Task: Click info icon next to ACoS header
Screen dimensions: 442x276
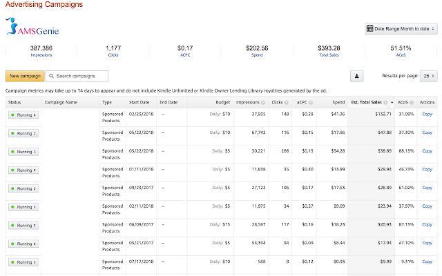Action: coord(412,103)
